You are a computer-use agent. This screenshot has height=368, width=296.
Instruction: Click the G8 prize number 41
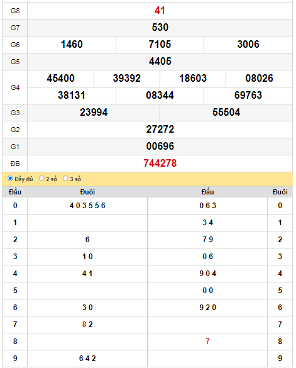click(x=160, y=11)
